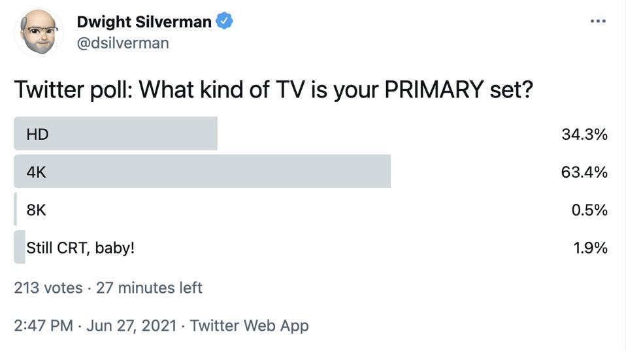
Task: Click the '213 votes' count
Action: (x=48, y=288)
